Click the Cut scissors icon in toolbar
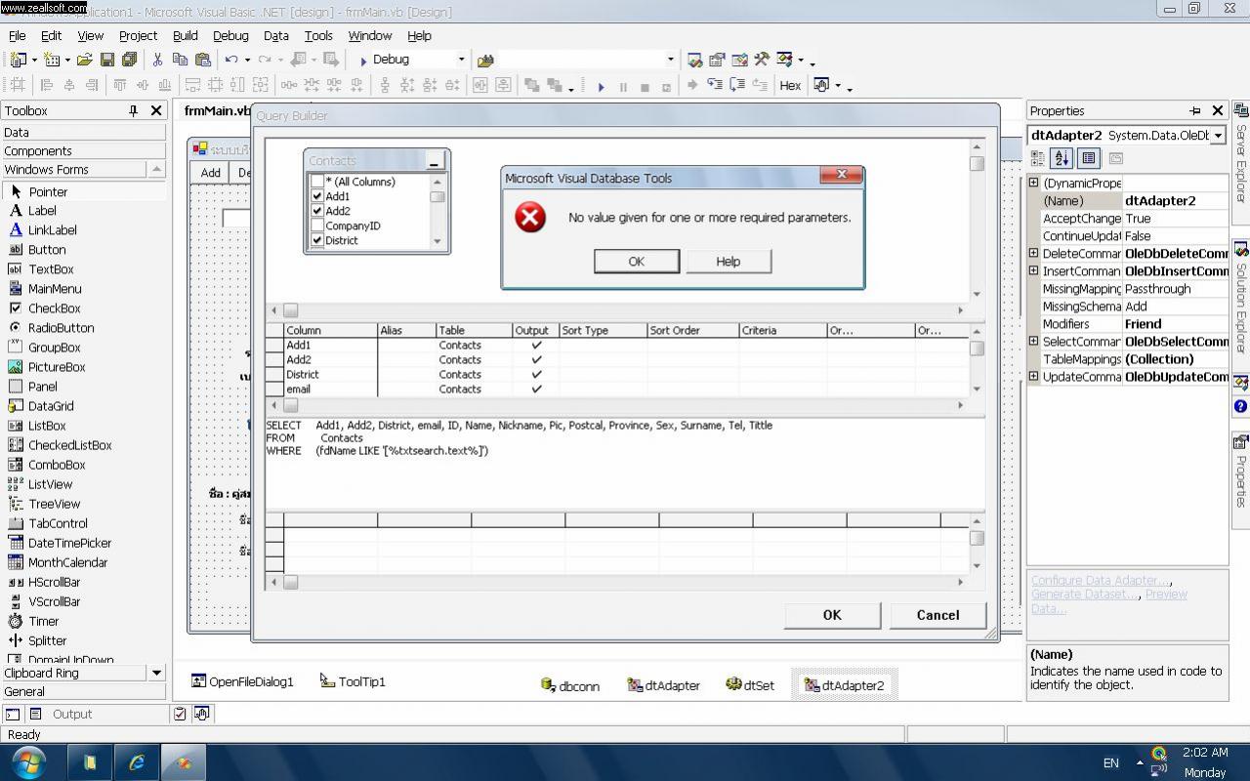This screenshot has height=781, width=1250. coord(157,60)
